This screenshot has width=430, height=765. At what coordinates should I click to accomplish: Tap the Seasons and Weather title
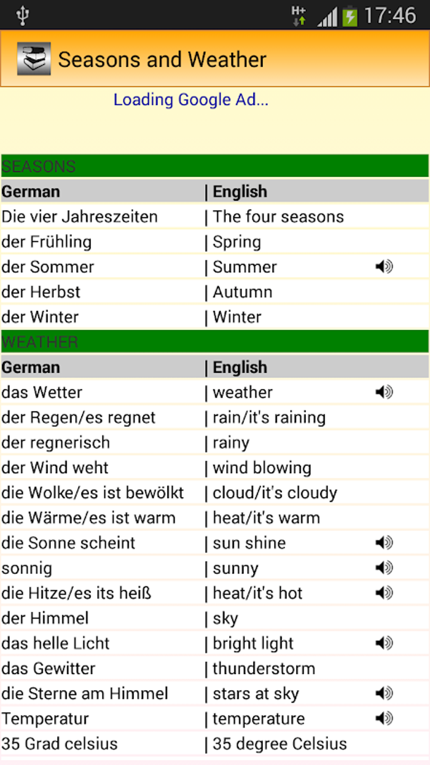(x=162, y=59)
